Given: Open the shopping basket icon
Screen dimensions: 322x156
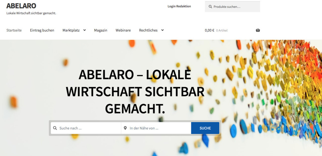Looking at the screenshot, I should coord(258,30).
